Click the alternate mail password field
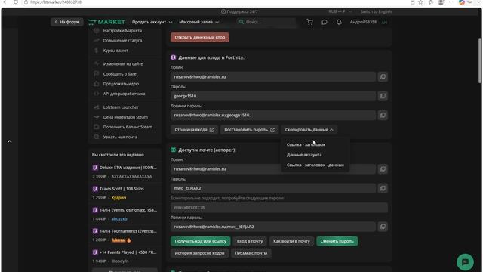Viewport: 483px width, 272px height. click(278, 208)
